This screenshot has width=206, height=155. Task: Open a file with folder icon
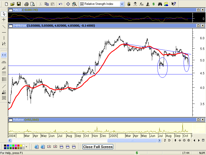(12, 4)
